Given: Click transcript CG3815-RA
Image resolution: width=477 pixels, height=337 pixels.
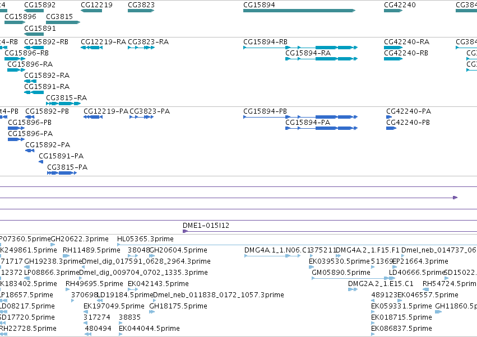Looking at the screenshot, I should pyautogui.click(x=66, y=98).
